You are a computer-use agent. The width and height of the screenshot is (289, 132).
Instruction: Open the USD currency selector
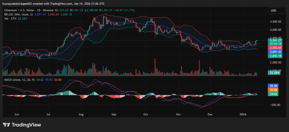click(273, 10)
